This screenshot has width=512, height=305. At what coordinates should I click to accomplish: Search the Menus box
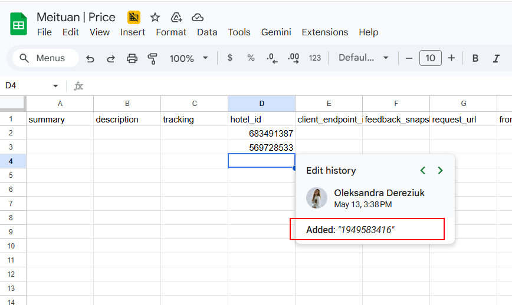[45, 58]
